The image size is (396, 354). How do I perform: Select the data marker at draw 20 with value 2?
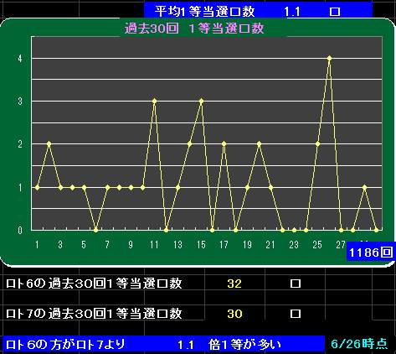pos(259,143)
